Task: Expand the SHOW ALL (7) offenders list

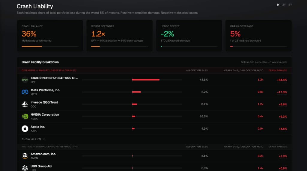Action: point(33,139)
